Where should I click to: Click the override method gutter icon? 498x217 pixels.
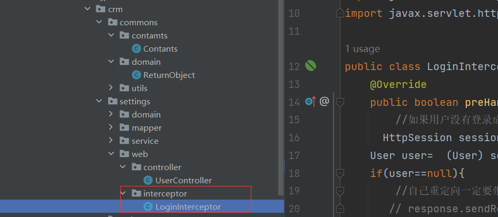coord(310,102)
